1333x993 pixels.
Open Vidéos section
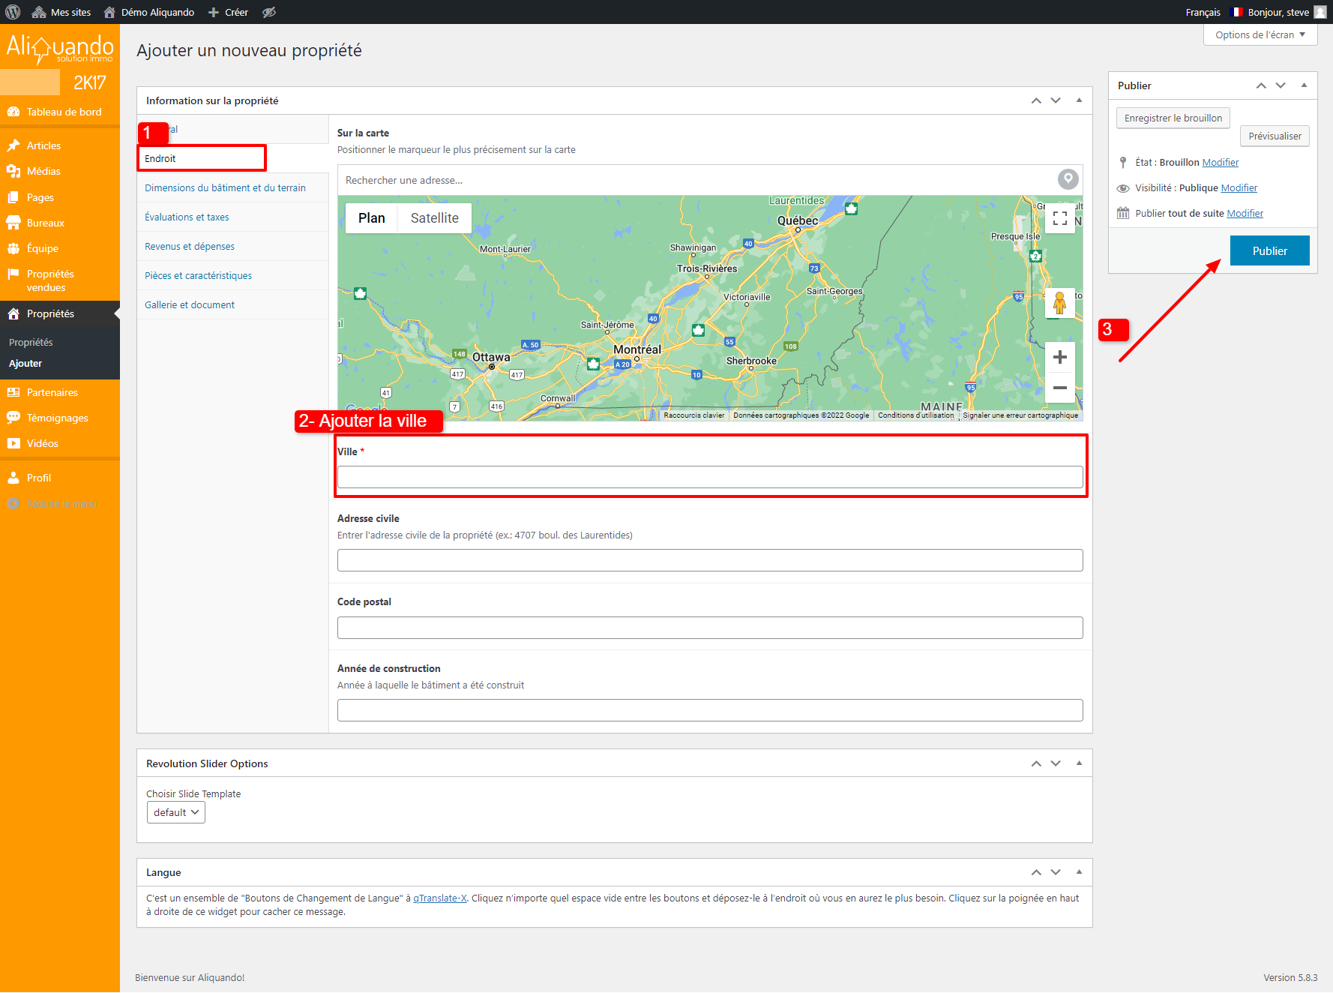pos(60,443)
